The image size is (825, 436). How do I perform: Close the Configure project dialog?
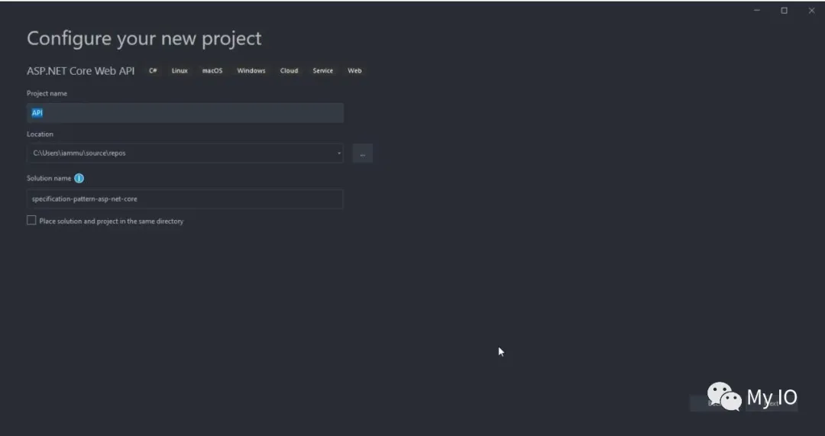coord(811,11)
